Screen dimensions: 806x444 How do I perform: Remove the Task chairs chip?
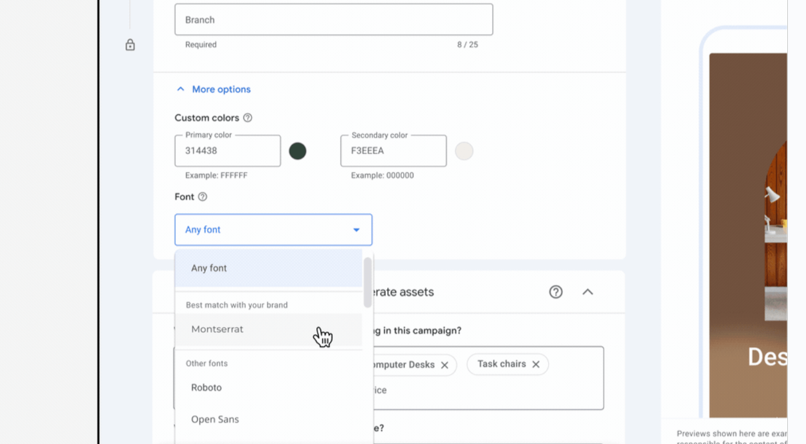(536, 364)
